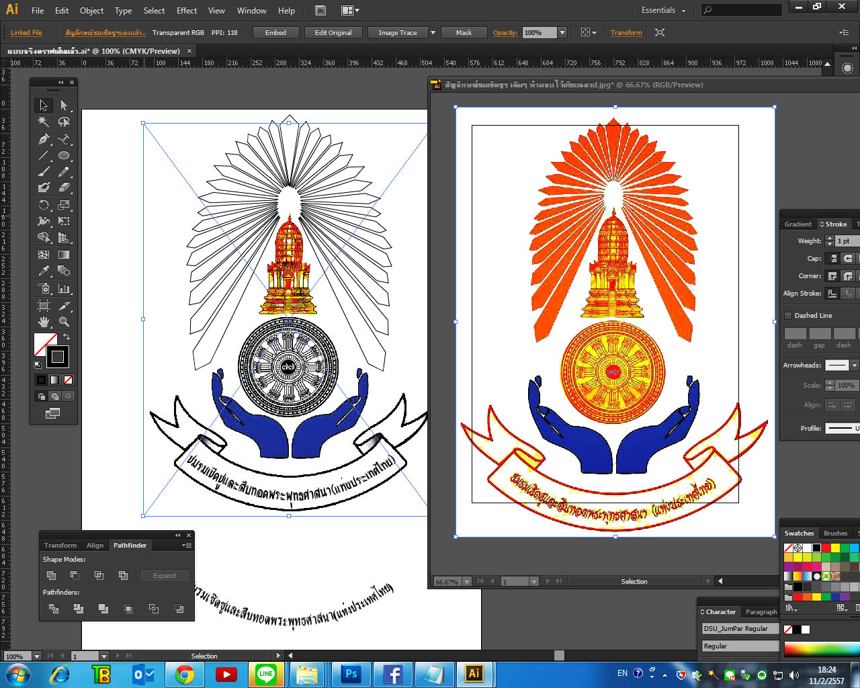Image resolution: width=860 pixels, height=688 pixels.
Task: Select the Rotate tool
Action: pyautogui.click(x=44, y=205)
